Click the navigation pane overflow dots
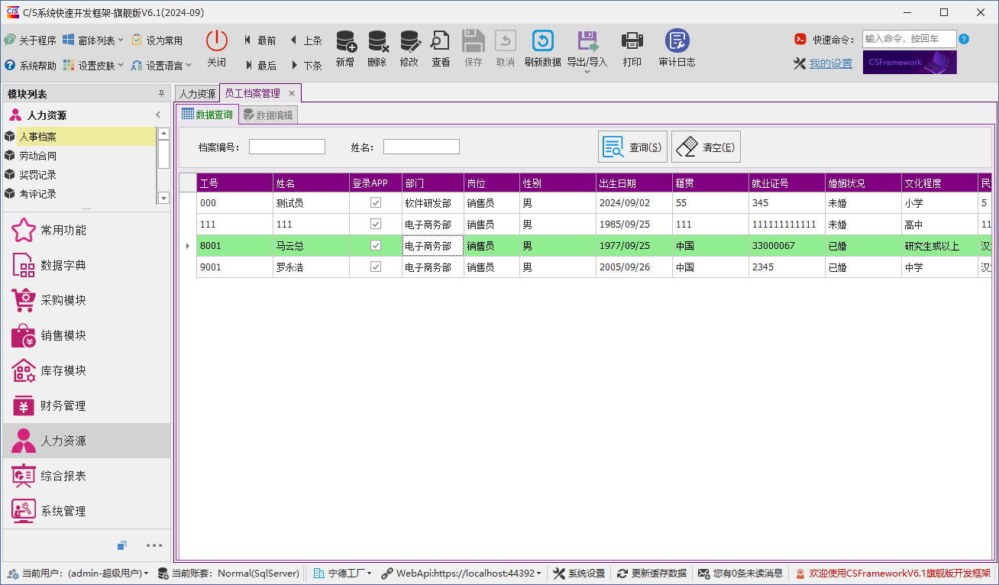 [x=154, y=545]
